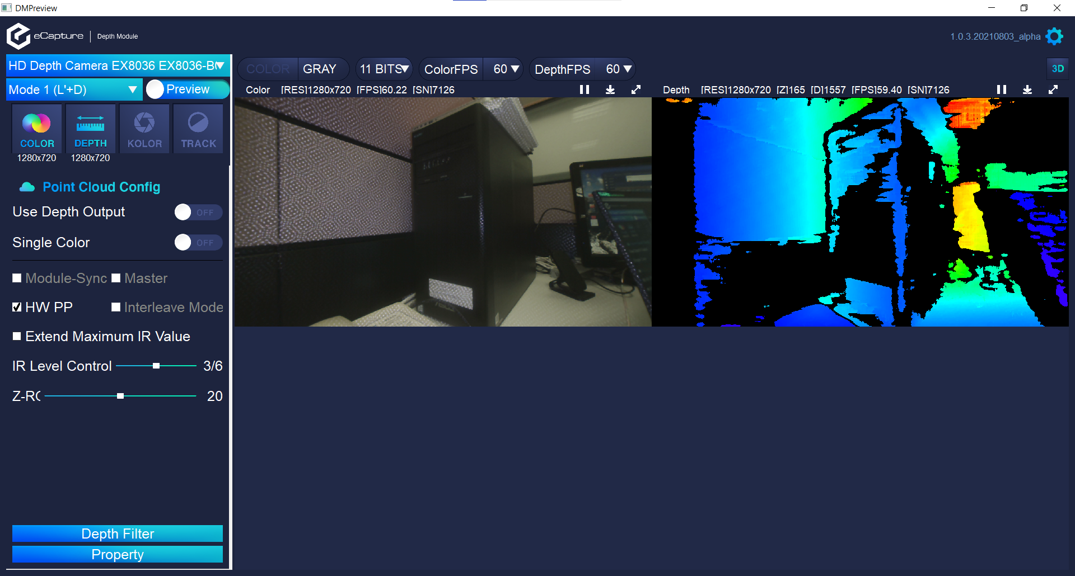
Task: Adjust the IR Level Control slider
Action: [x=157, y=366]
